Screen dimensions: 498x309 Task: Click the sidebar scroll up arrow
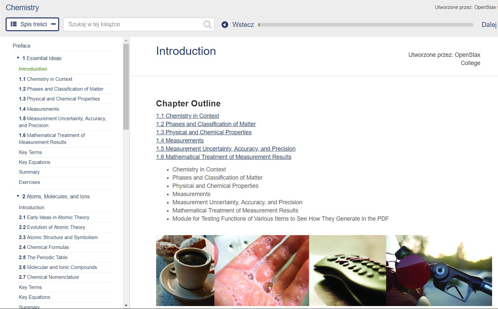coord(126,40)
